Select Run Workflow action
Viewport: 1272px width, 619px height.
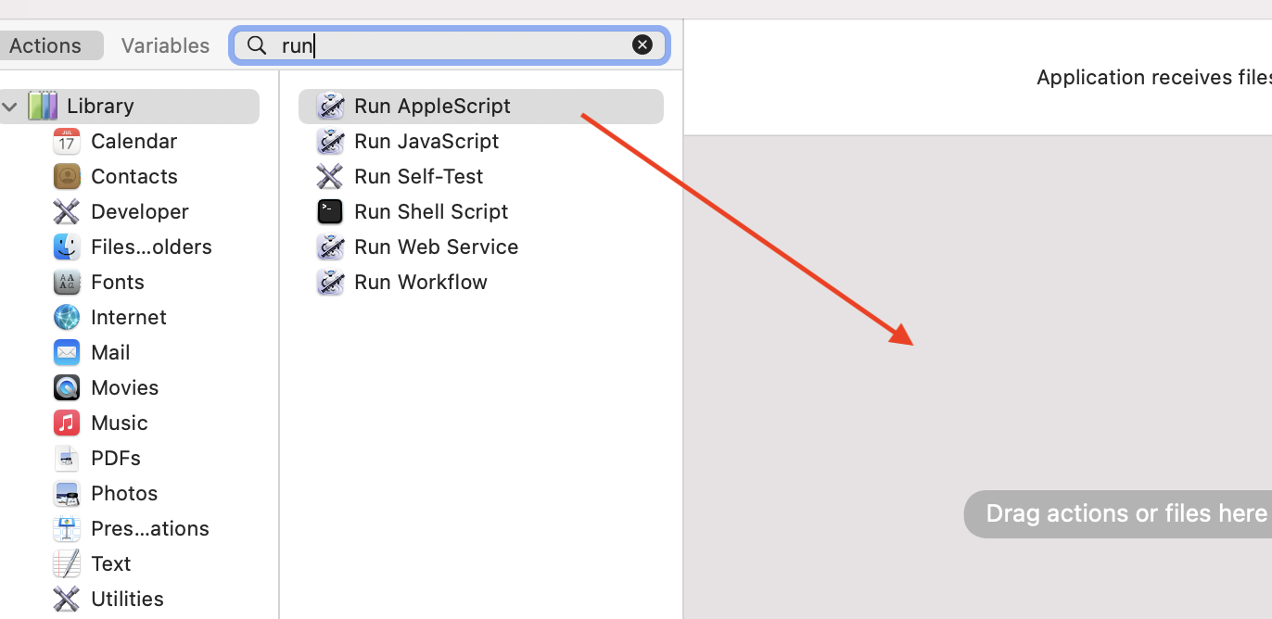coord(420,283)
